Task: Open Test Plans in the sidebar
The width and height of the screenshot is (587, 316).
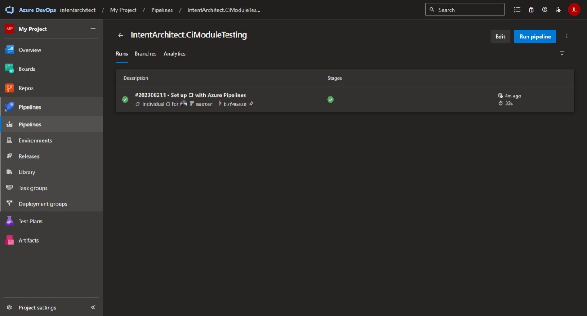Action: [51, 221]
